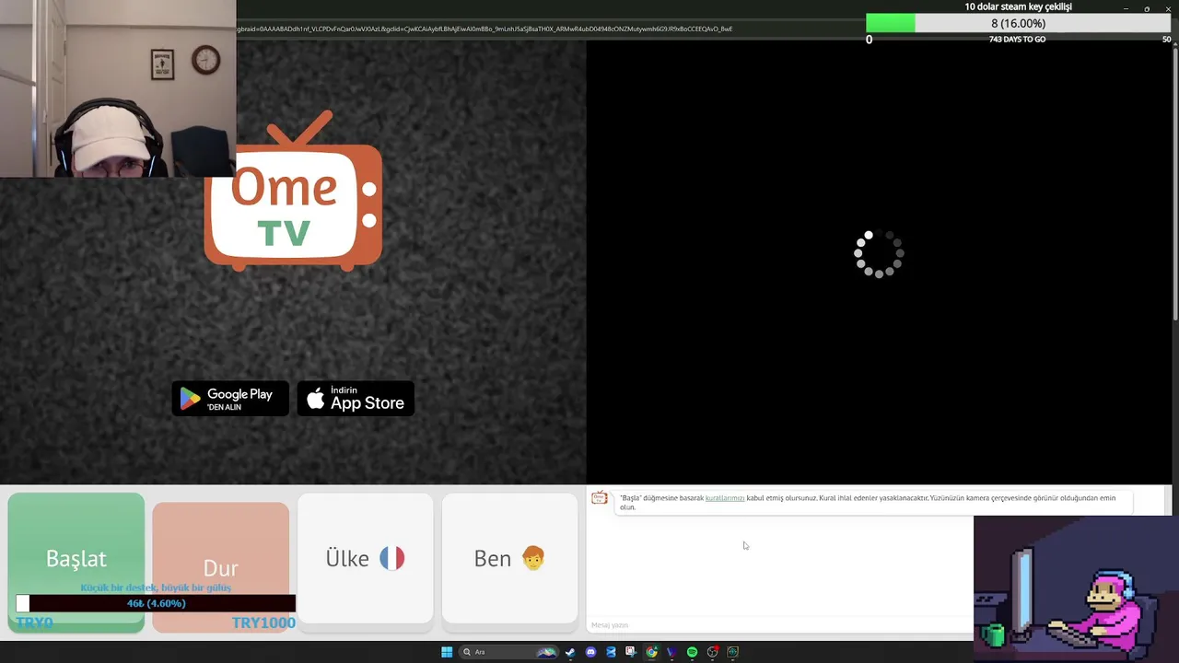Click the rightmost green-framed taskbar icon

(x=732, y=652)
